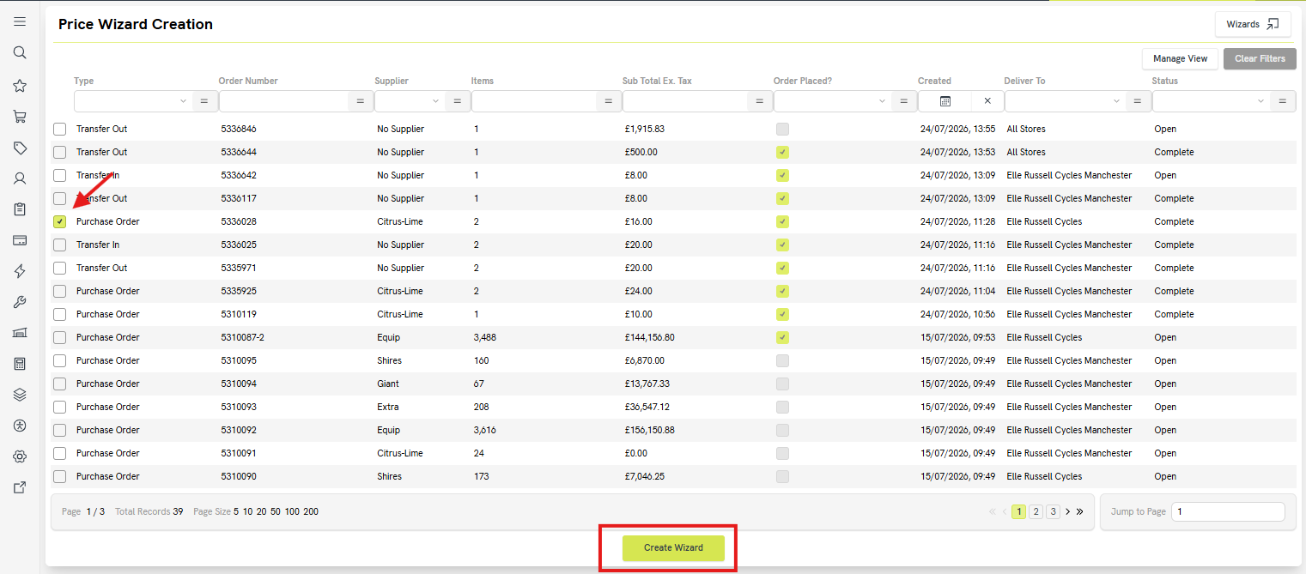Click into the Sub Total Ex. Tax filter field
The width and height of the screenshot is (1306, 574).
click(685, 101)
